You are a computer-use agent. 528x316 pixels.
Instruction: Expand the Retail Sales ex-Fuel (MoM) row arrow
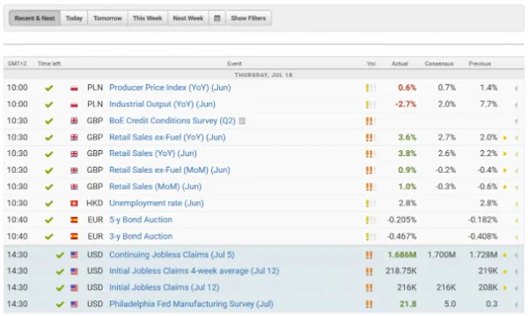pyautogui.click(x=516, y=170)
